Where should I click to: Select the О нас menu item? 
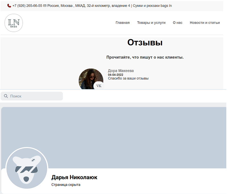pos(177,23)
